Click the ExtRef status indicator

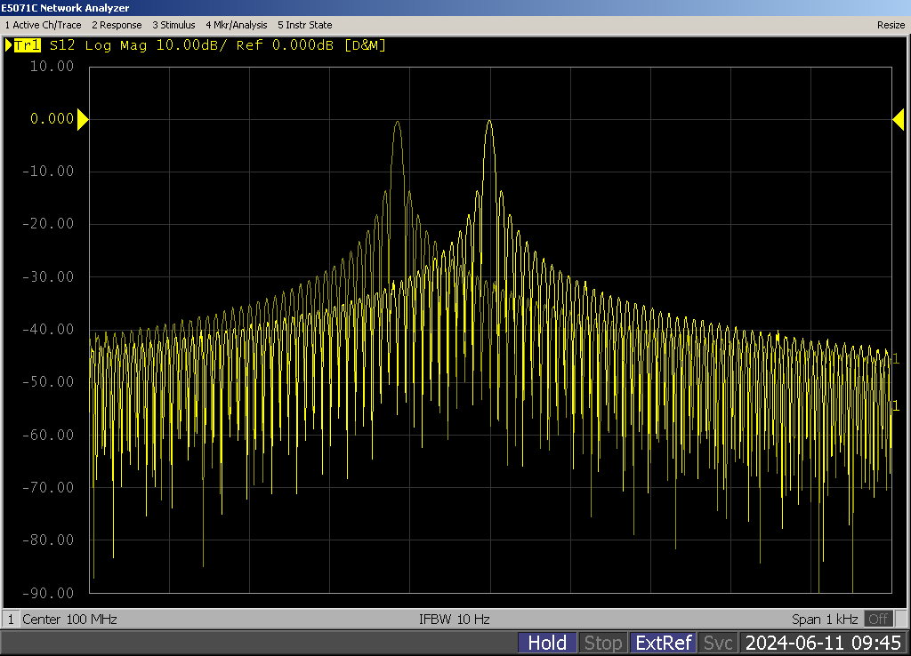click(x=662, y=643)
